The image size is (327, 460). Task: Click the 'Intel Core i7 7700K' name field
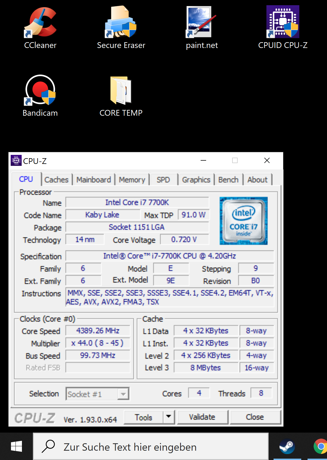click(x=137, y=202)
